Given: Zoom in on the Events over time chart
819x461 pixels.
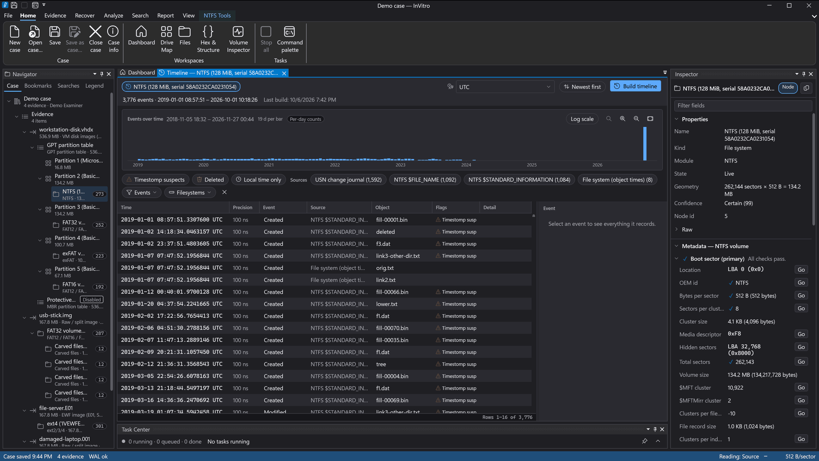Looking at the screenshot, I should pos(622,119).
